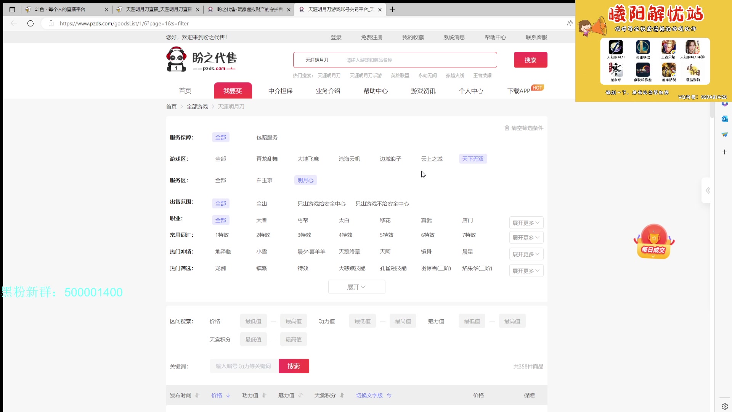
Task: Toggle the 只出游戏给安全中心 sale option
Action: pyautogui.click(x=321, y=203)
